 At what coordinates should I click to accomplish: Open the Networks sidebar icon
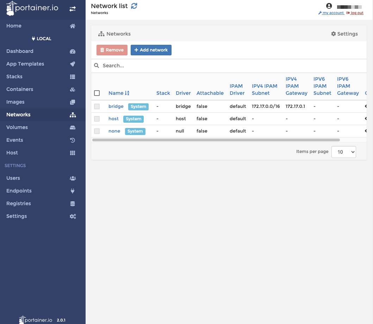point(73,114)
